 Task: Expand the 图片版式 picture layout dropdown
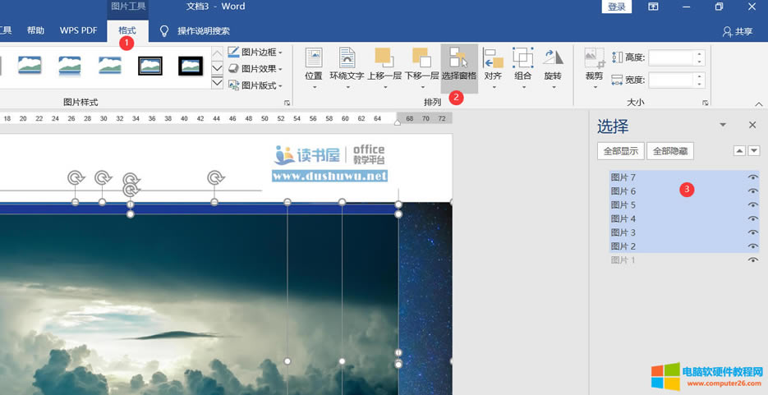(255, 85)
